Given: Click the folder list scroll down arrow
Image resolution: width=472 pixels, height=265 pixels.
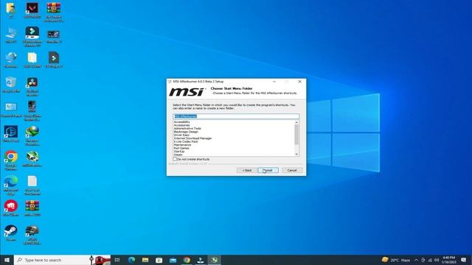Looking at the screenshot, I should pyautogui.click(x=296, y=154).
